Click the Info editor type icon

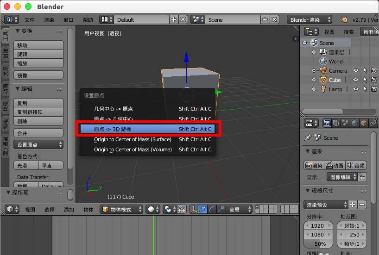(x=12, y=19)
